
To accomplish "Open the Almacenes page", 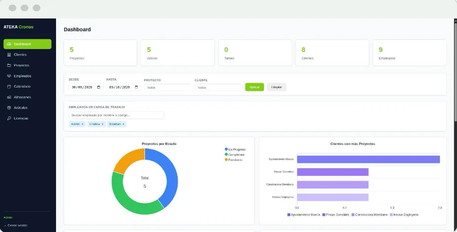I will 27,97.
